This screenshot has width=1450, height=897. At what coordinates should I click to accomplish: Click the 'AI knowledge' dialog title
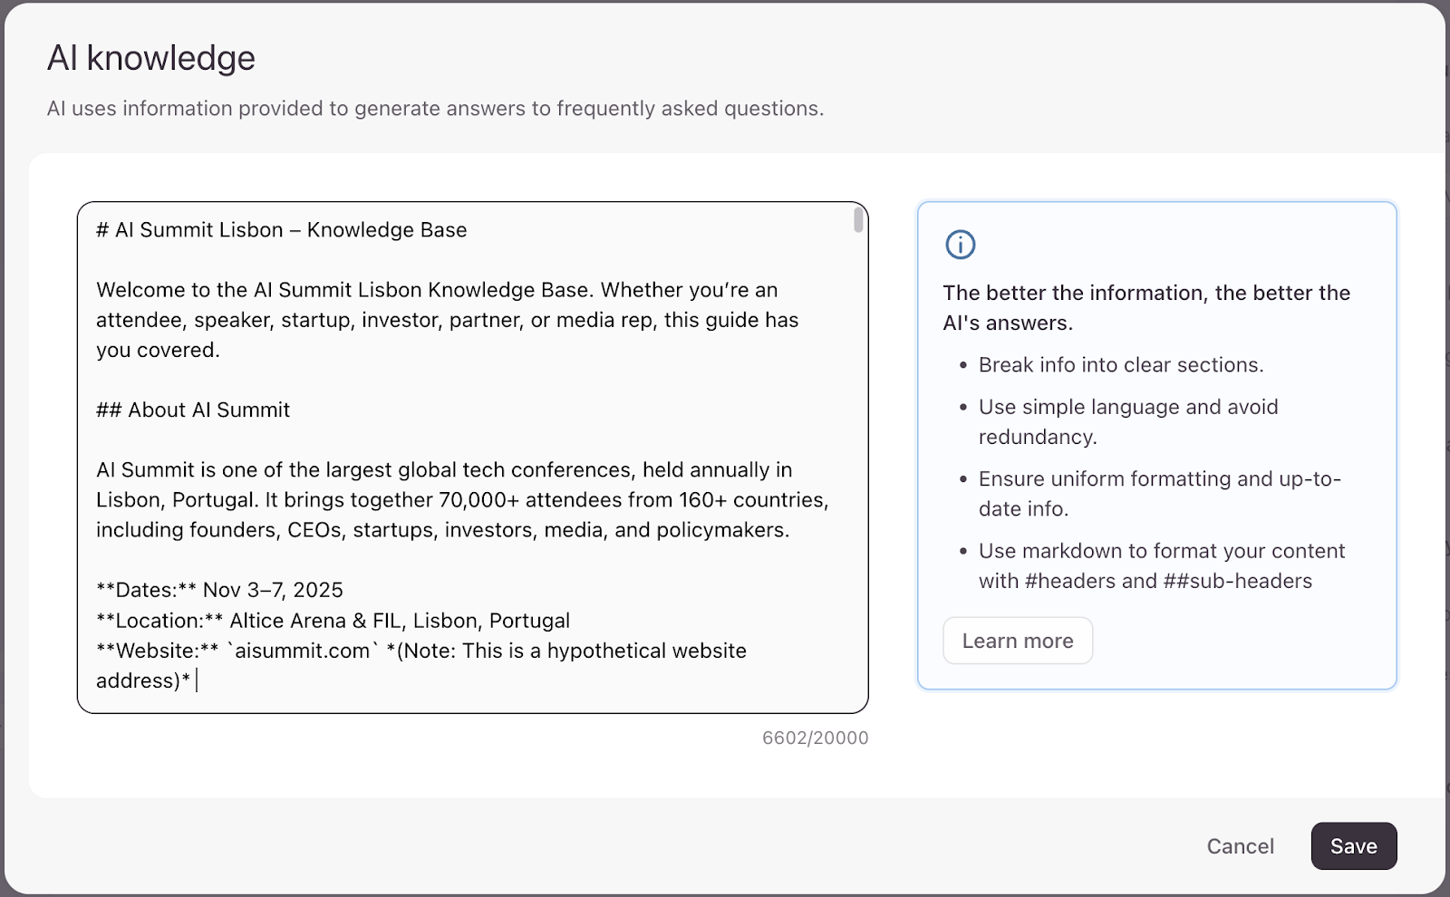151,58
